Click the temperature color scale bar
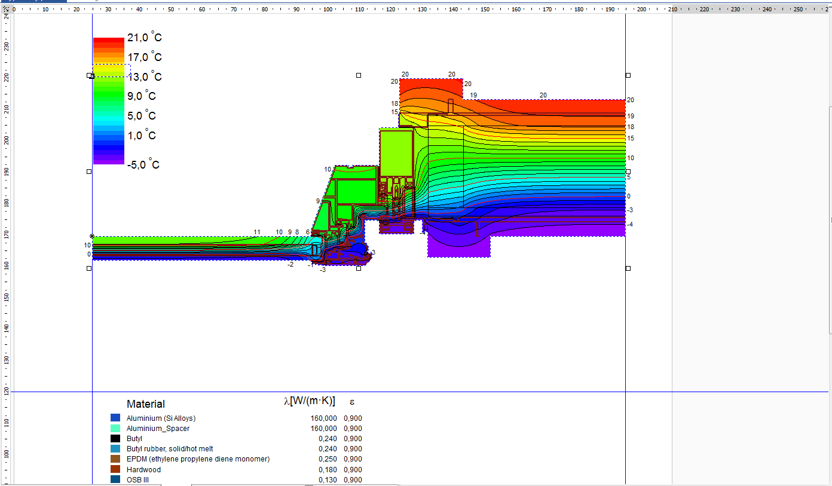This screenshot has height=486, width=832. [108, 100]
